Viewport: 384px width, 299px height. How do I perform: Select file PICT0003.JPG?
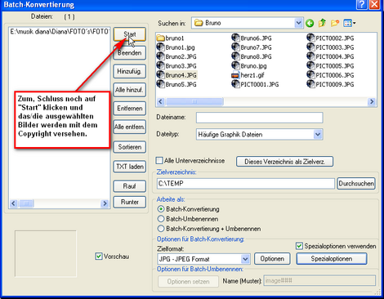tap(330, 47)
